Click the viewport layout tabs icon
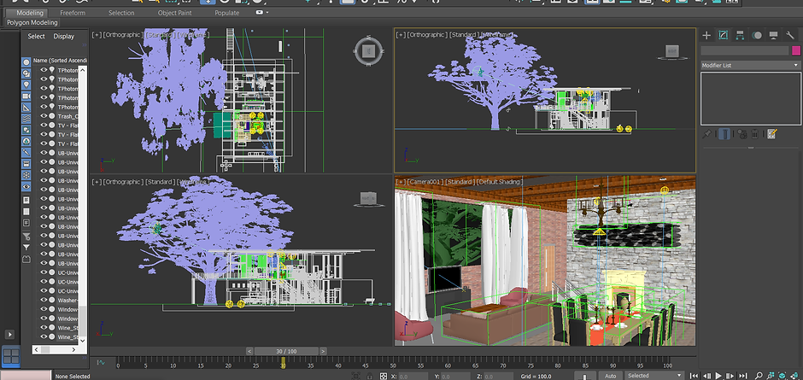The height and width of the screenshot is (380, 803). pos(11,356)
